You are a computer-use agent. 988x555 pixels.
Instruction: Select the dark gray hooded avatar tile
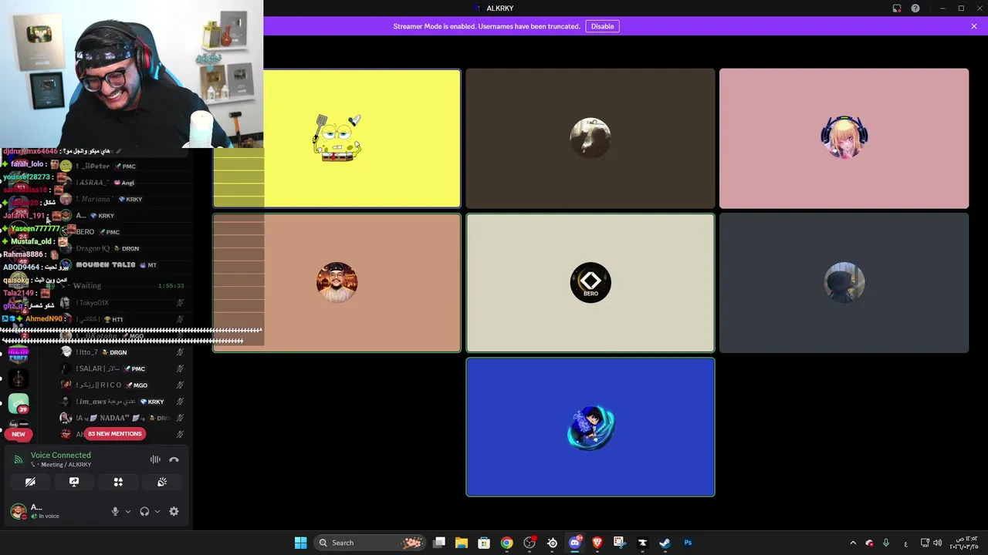(844, 283)
